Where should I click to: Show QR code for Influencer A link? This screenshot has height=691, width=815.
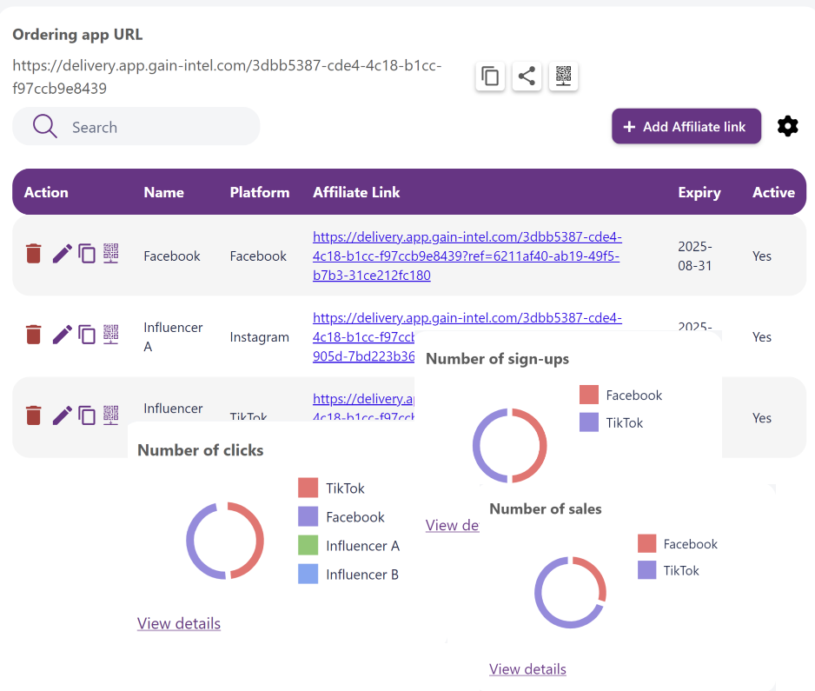111,334
